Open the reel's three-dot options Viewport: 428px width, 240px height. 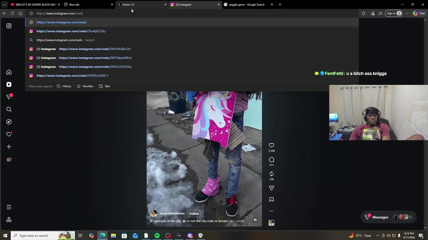point(272,211)
